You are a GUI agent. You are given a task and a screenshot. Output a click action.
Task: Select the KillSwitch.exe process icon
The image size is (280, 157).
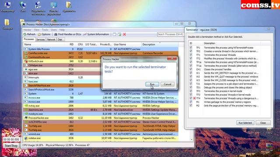coord(26,61)
